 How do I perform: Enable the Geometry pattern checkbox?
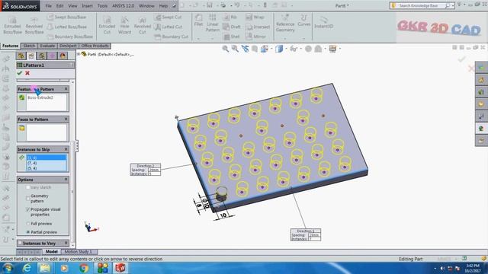coord(28,198)
